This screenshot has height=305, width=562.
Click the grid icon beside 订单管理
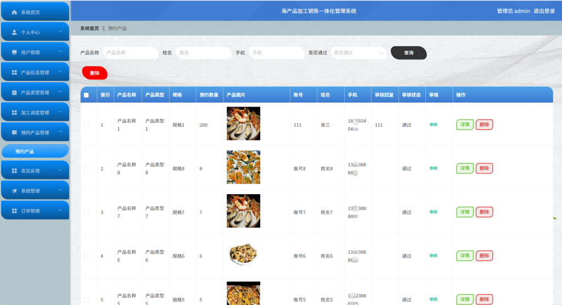14,211
